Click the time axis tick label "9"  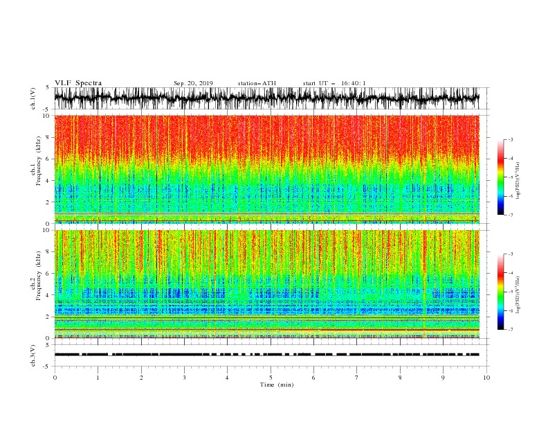[x=443, y=378]
